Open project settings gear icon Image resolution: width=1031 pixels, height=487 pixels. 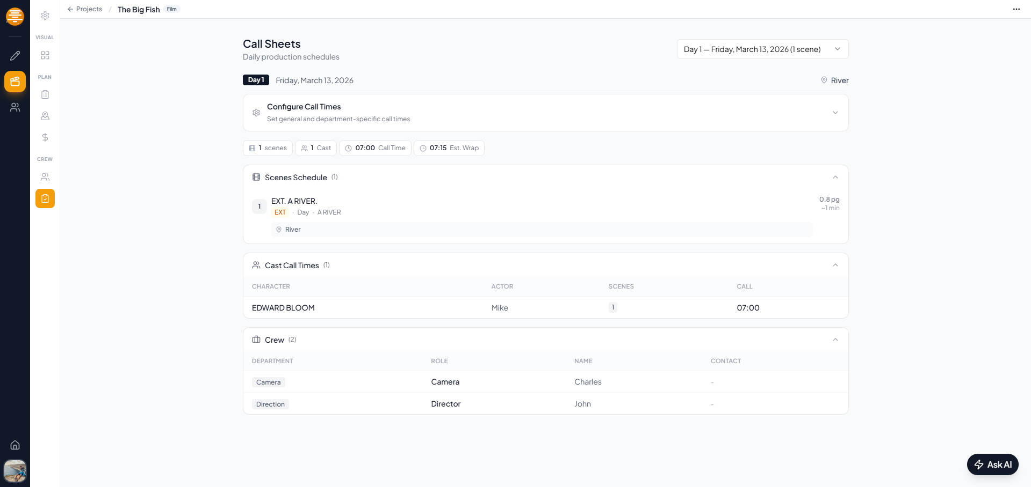(45, 16)
